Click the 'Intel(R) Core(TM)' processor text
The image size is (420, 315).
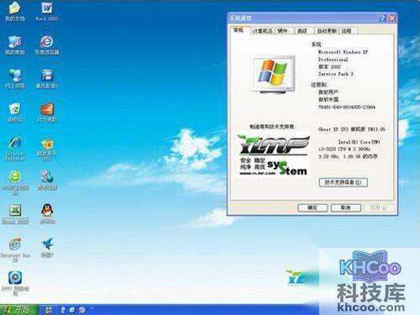(x=359, y=142)
